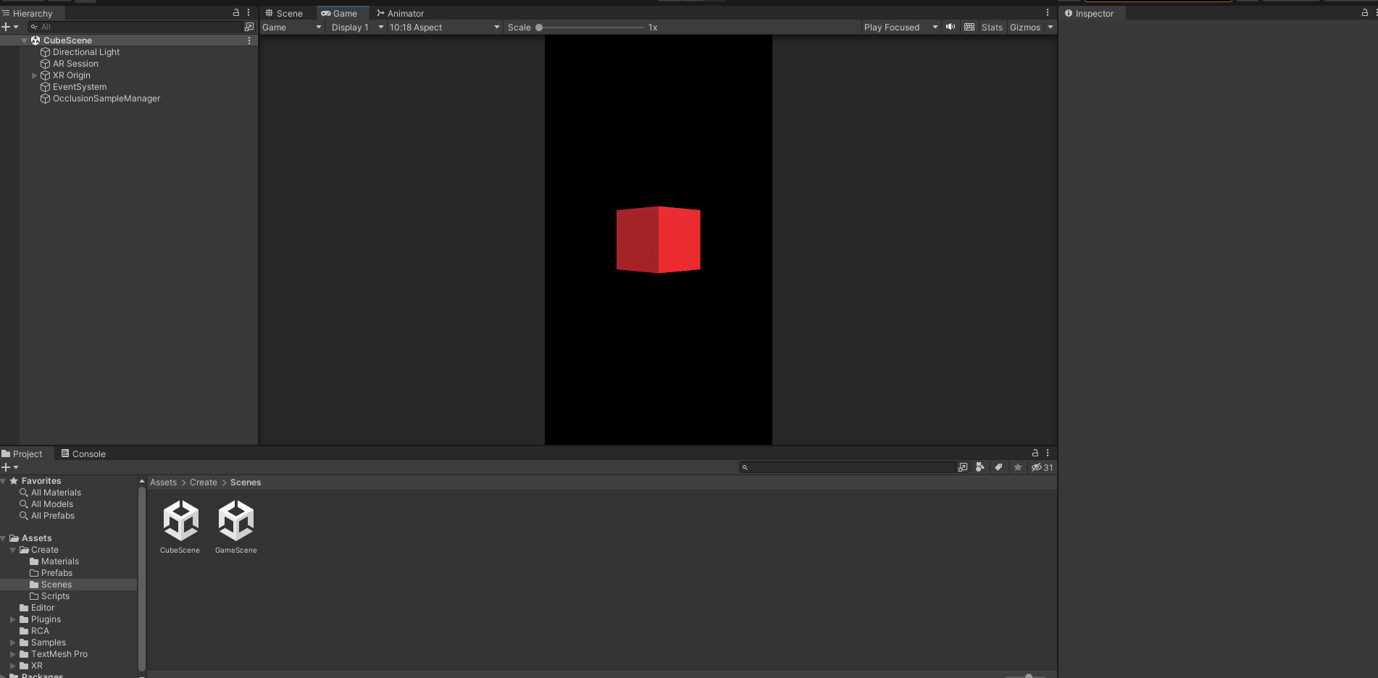1378x678 pixels.
Task: Click the OcclusionSampleManager in the Hierarchy
Action: (107, 99)
